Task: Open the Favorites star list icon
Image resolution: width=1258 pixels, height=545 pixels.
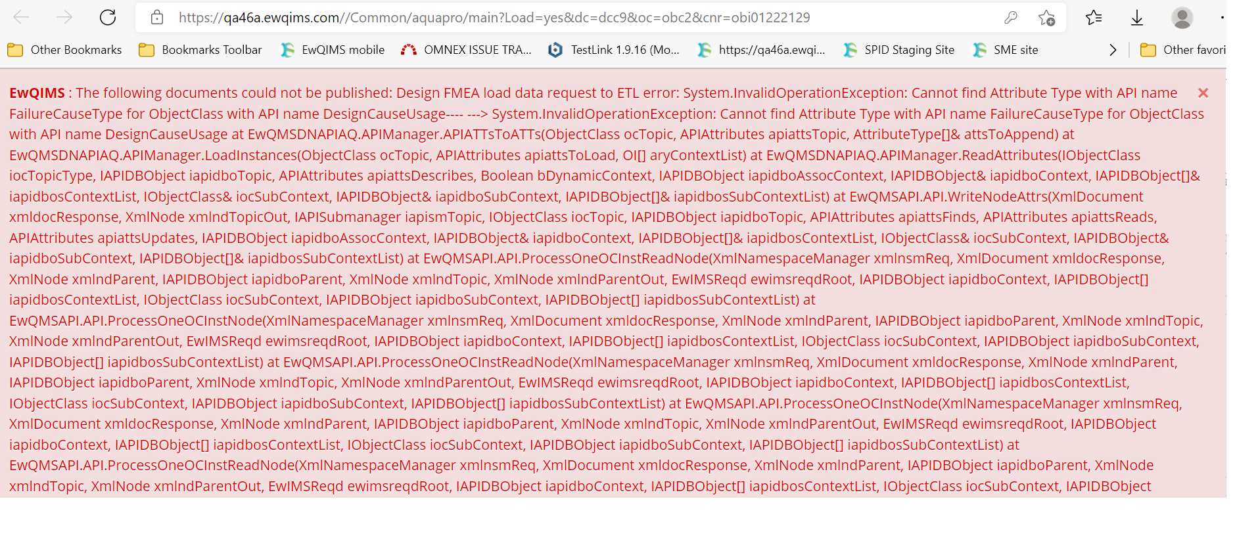Action: coord(1094,18)
